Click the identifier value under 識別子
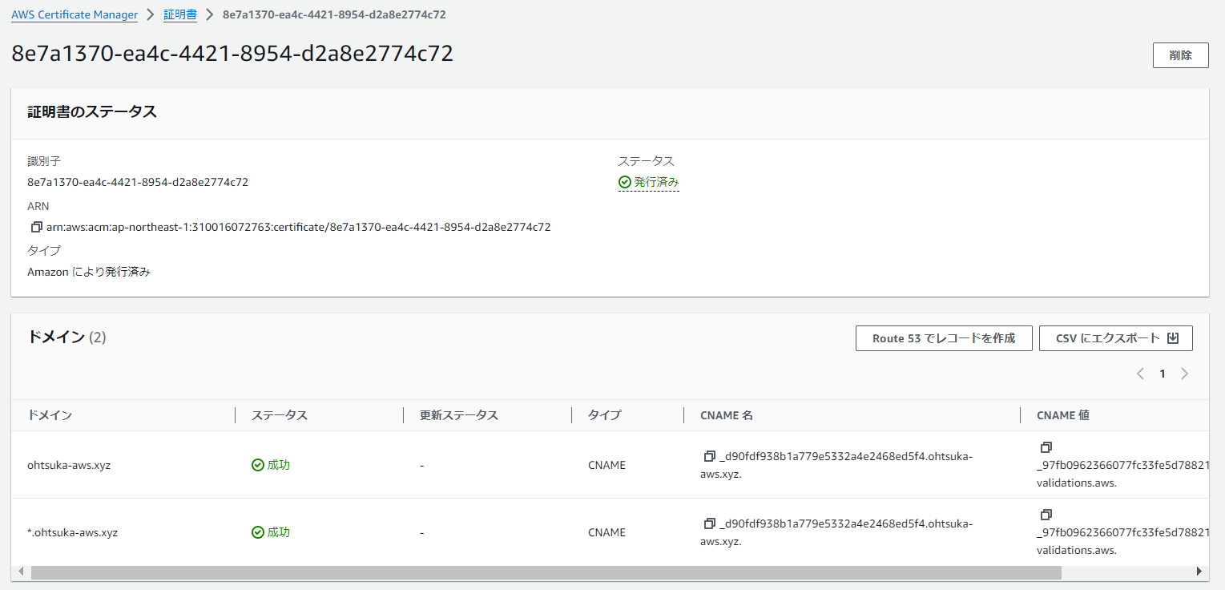1225x590 pixels. [138, 182]
